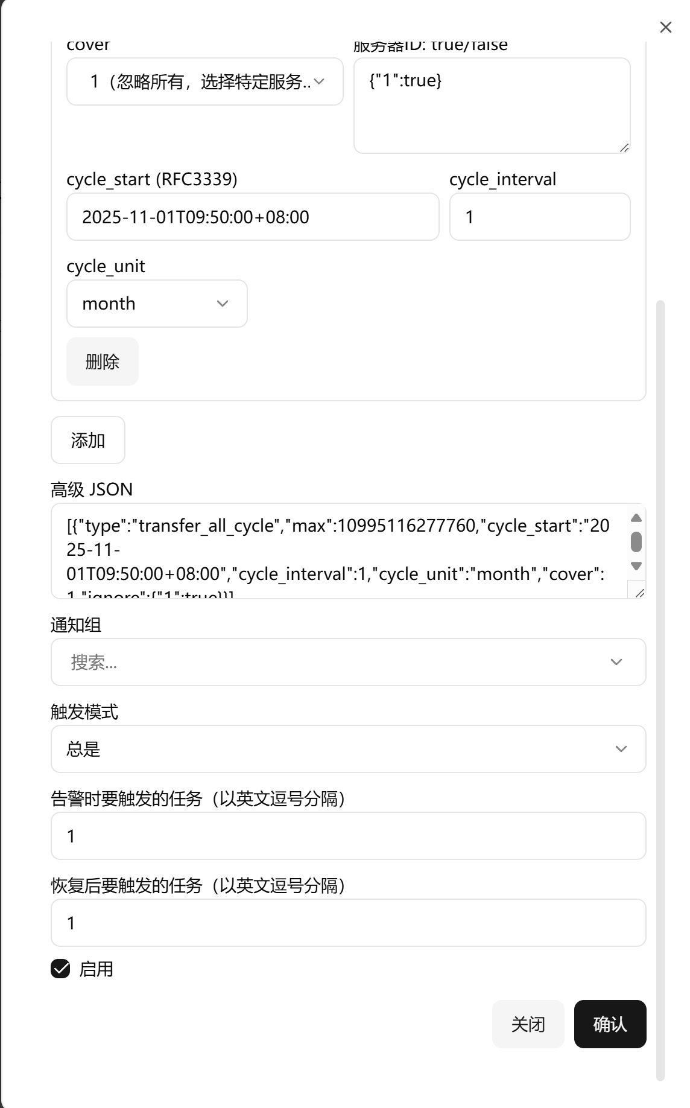This screenshot has width=690, height=1108.
Task: Click the cycle_start date input field
Action: 252,217
